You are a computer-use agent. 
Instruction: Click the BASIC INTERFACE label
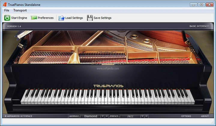point(199,26)
